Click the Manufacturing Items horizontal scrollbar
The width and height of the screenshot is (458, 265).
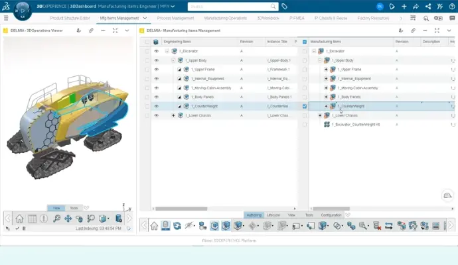point(331,209)
